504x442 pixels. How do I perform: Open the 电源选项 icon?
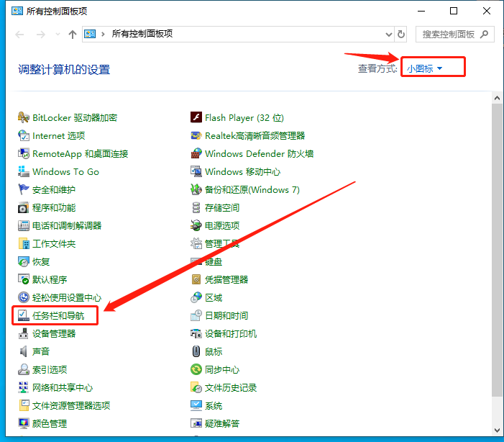196,225
